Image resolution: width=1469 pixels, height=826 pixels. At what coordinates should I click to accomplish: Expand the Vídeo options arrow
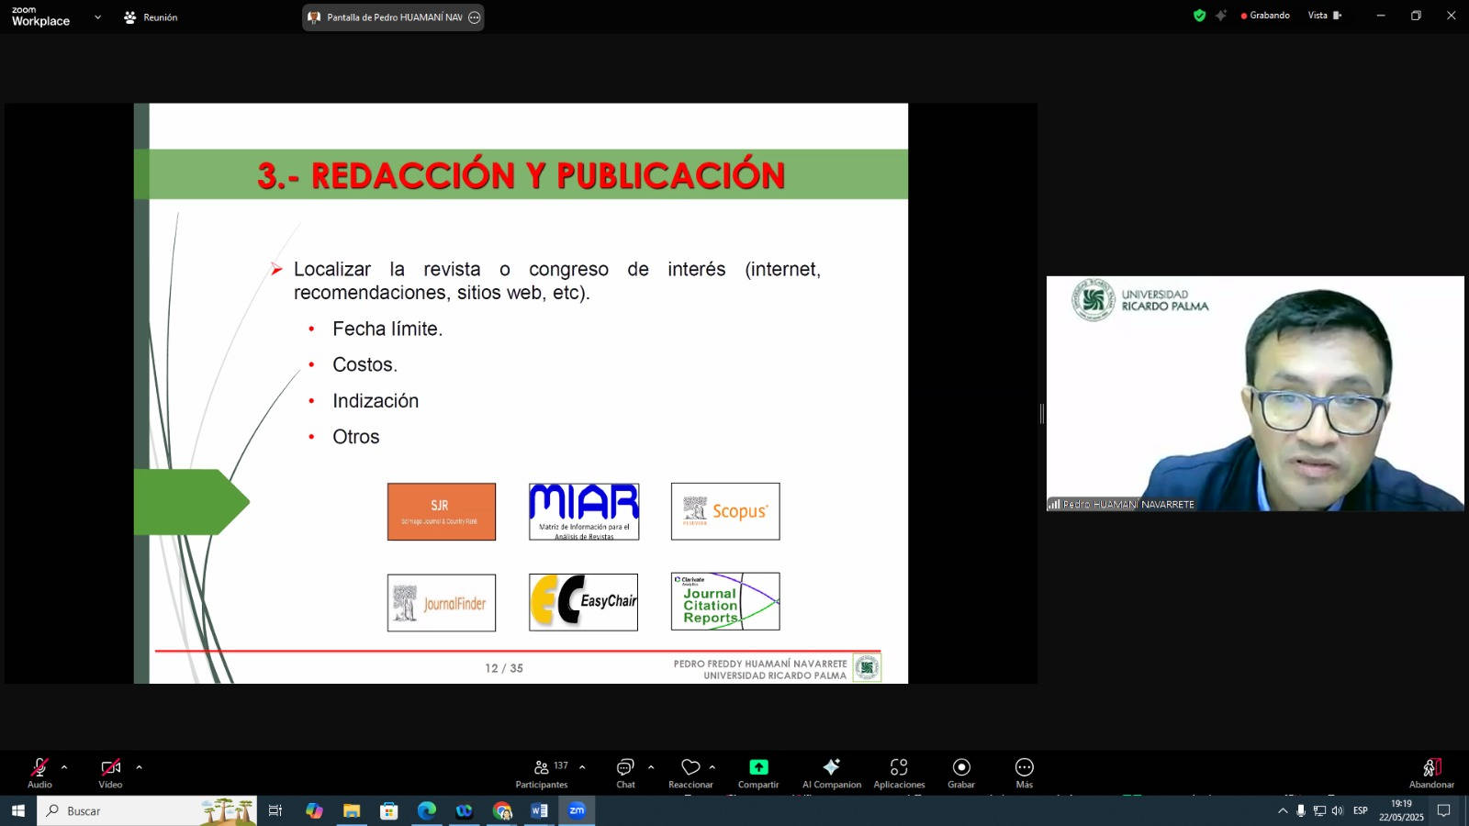click(x=139, y=767)
